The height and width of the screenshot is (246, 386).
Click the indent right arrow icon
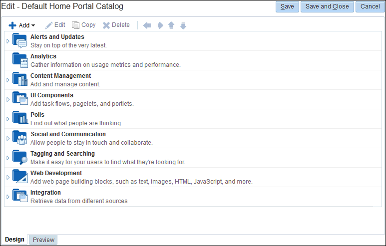[x=159, y=25]
